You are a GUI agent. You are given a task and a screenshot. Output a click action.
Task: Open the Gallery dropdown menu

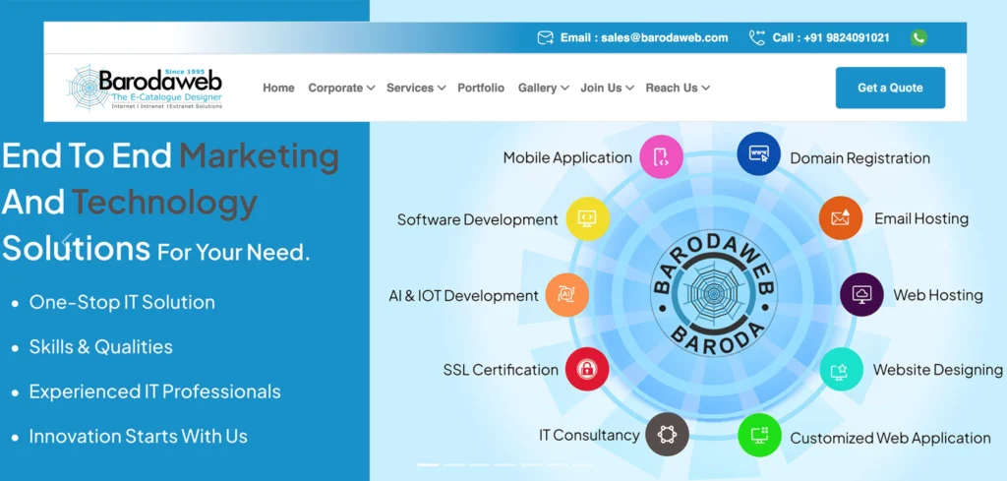pos(543,88)
